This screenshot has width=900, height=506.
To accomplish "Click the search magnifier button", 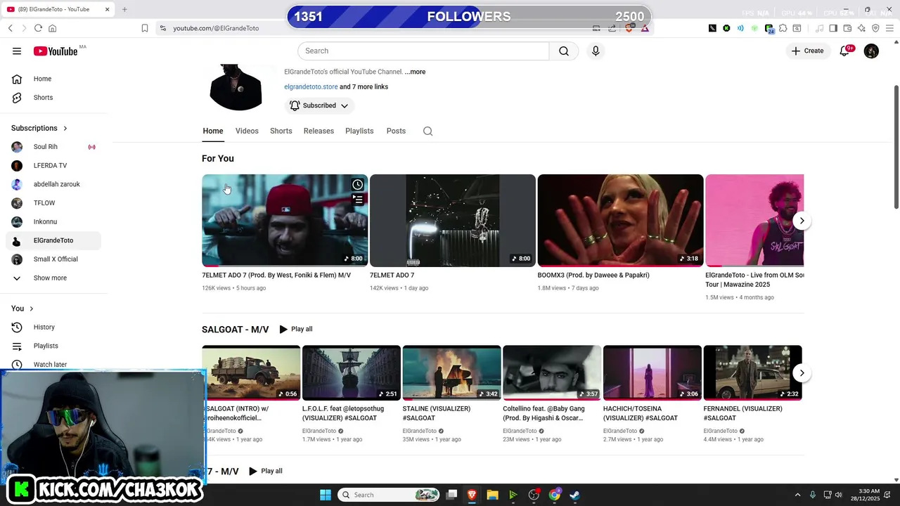I will coord(564,51).
